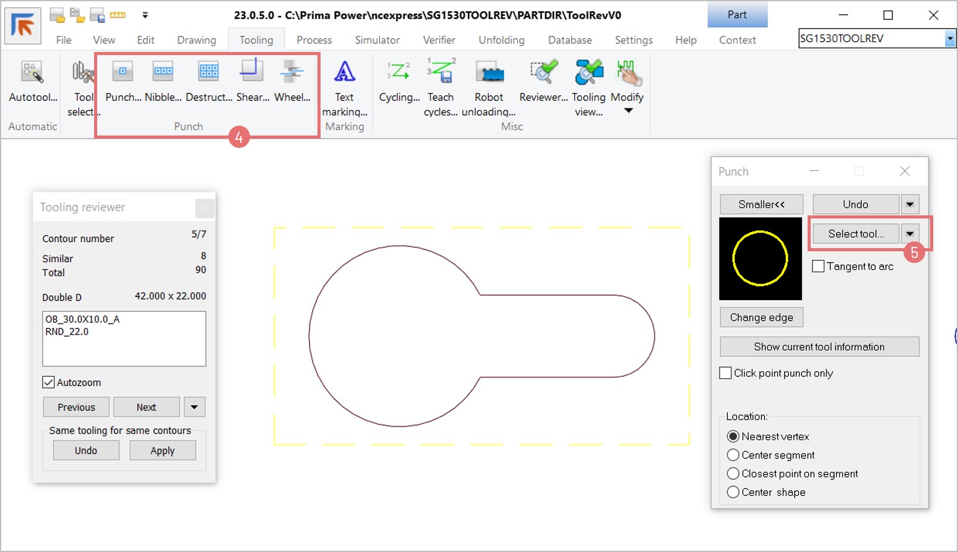This screenshot has width=958, height=552.
Task: Enable Tangent to arc checkbox
Action: [818, 266]
